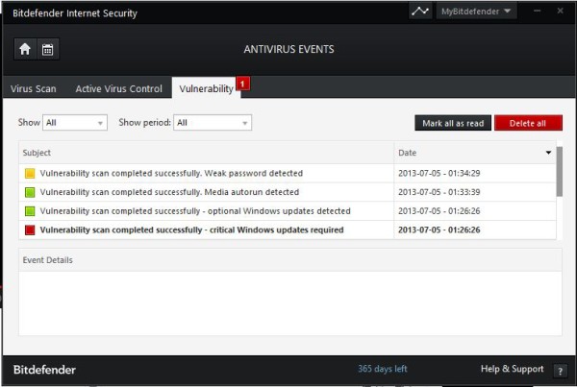Open the question mark help icon
The width and height of the screenshot is (577, 387).
click(x=560, y=371)
